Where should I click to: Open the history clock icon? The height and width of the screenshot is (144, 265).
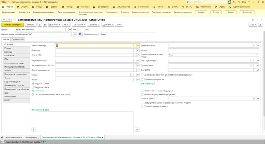coord(234,2)
